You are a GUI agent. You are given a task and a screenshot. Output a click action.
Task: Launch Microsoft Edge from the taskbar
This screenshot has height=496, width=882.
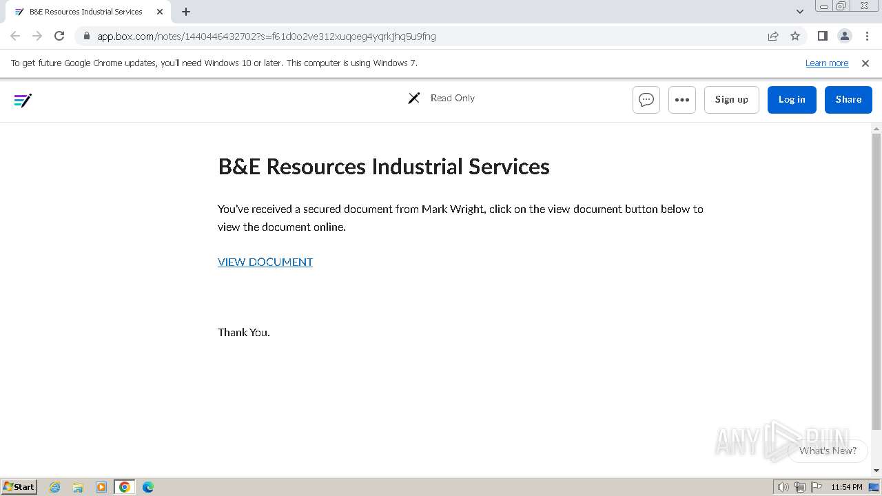point(148,487)
